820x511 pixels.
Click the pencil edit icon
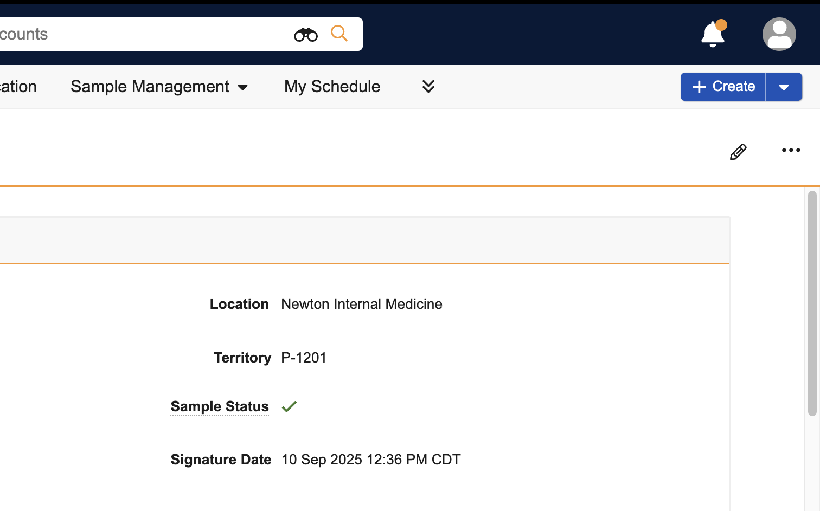(x=738, y=152)
